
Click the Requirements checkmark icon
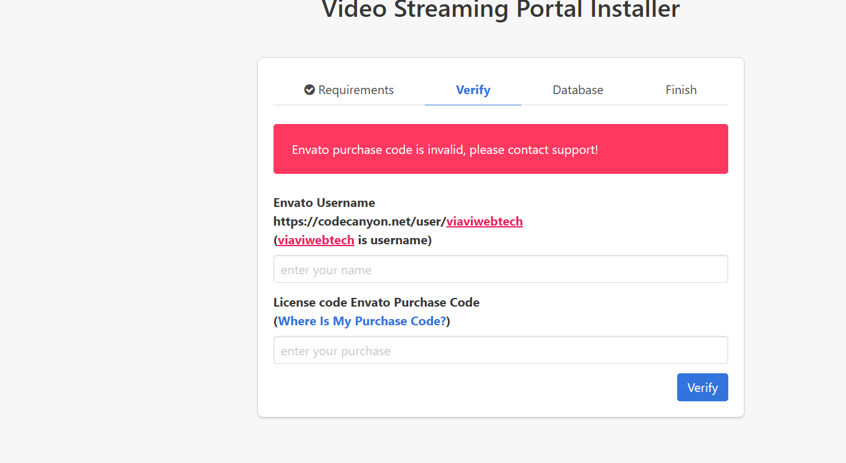310,90
